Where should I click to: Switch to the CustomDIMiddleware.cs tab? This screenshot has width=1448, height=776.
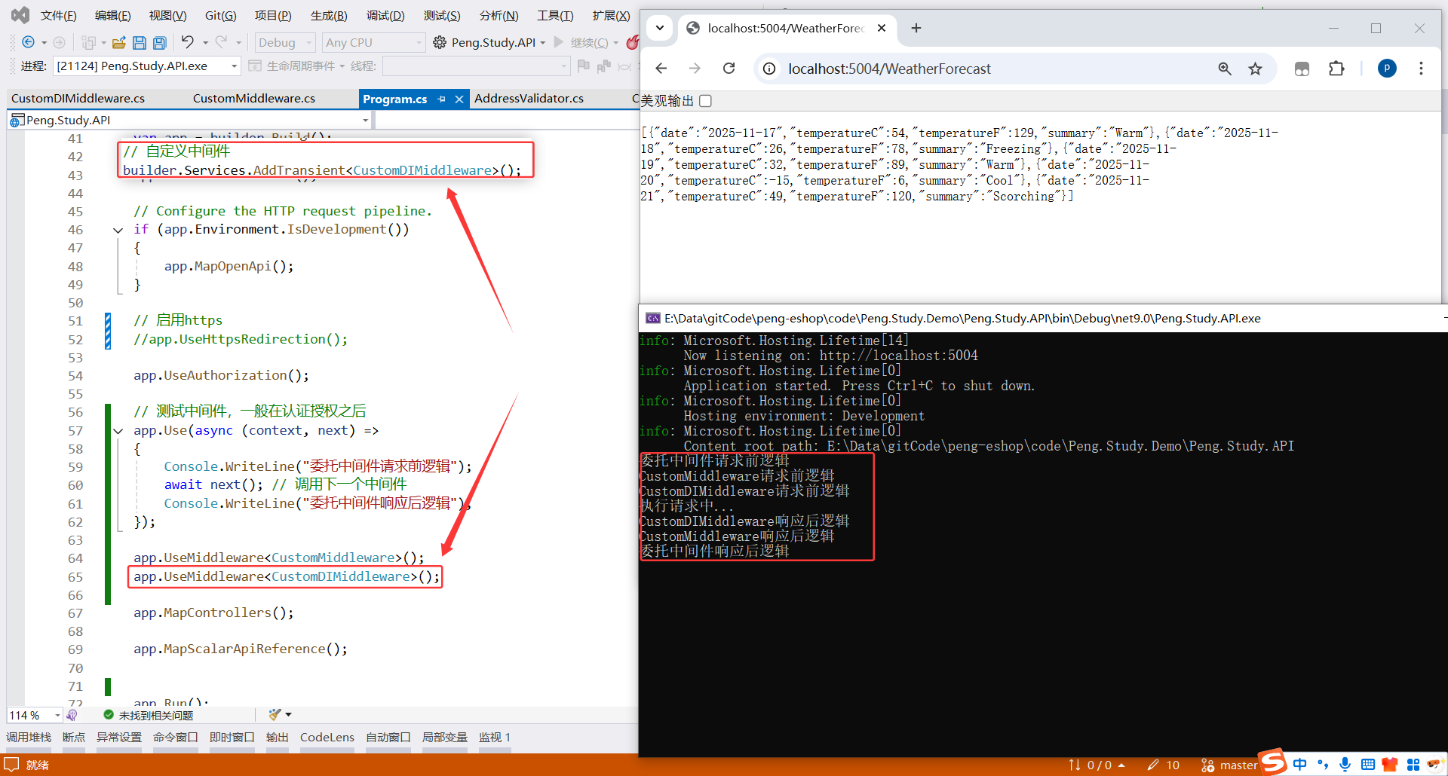click(78, 99)
